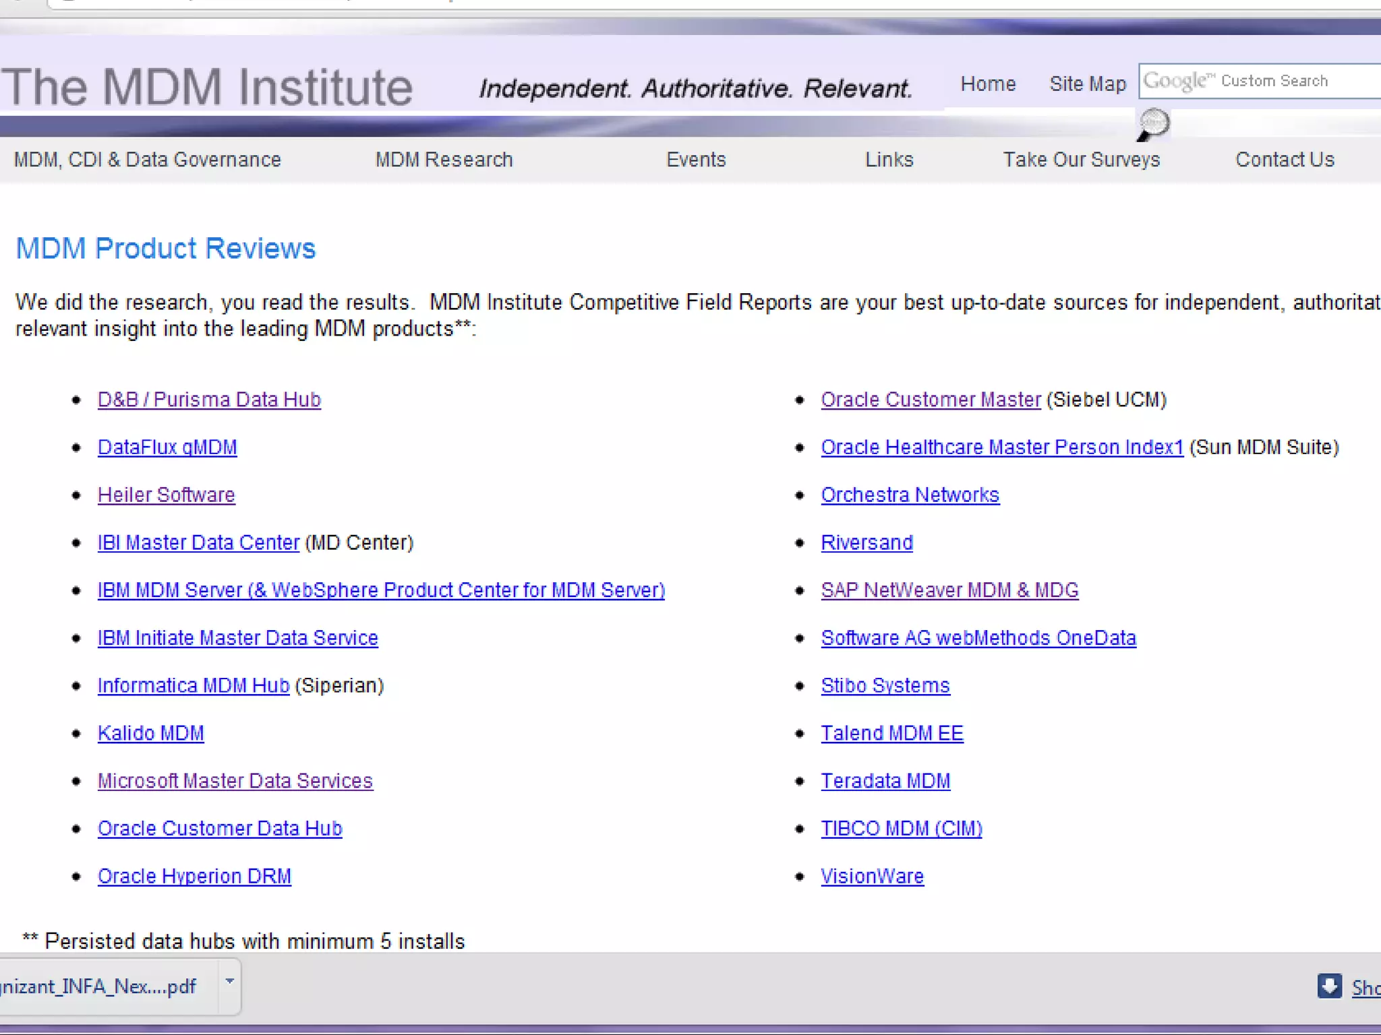Open Software AG webMethods OneData link
This screenshot has width=1381, height=1035.
point(978,638)
